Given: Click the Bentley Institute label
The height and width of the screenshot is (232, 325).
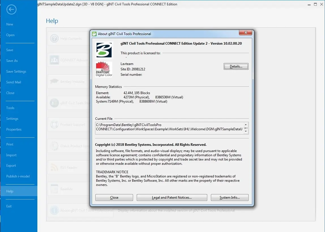Looking at the screenshot, I should tap(72, 82).
